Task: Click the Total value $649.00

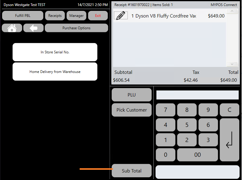Action: coord(228,80)
